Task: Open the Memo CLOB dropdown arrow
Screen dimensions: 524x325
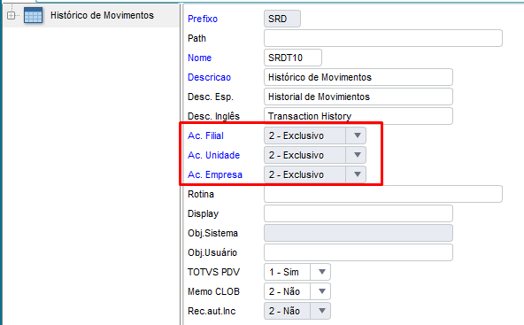Action: pos(321,291)
